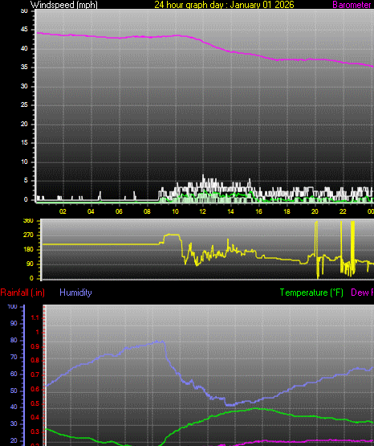Screen dimensions: 374x446
Task: Select the 15 tick on windspeed axis
Action: (x=24, y=143)
